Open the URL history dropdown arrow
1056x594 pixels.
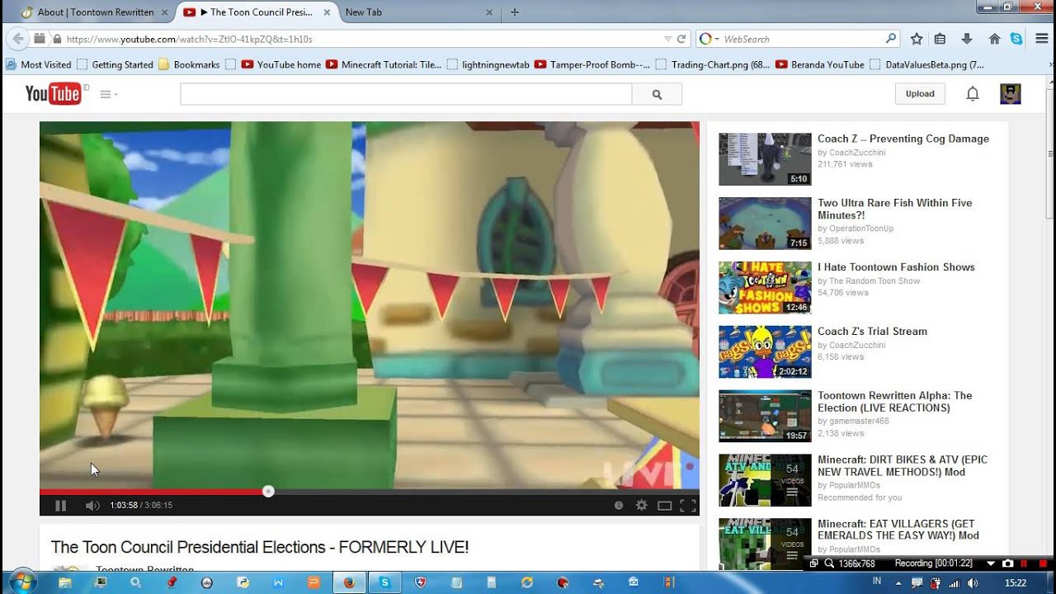[668, 39]
